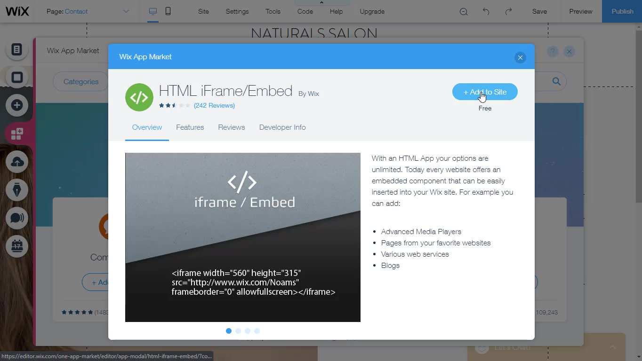Close the HTML iFrame/Embed modal
The width and height of the screenshot is (642, 361).
click(520, 57)
